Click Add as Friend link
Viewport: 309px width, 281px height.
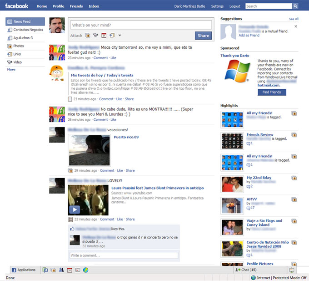tap(249, 36)
